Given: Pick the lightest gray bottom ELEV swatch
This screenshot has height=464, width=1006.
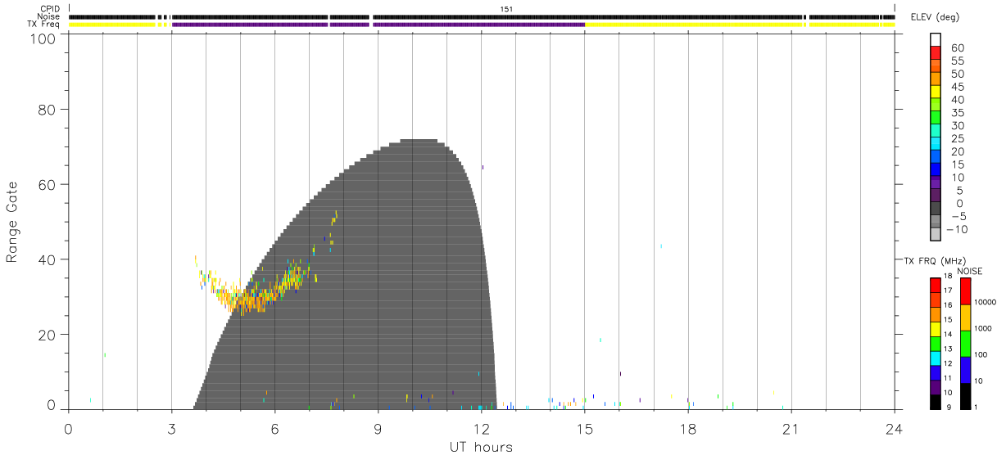Looking at the screenshot, I should (x=936, y=234).
